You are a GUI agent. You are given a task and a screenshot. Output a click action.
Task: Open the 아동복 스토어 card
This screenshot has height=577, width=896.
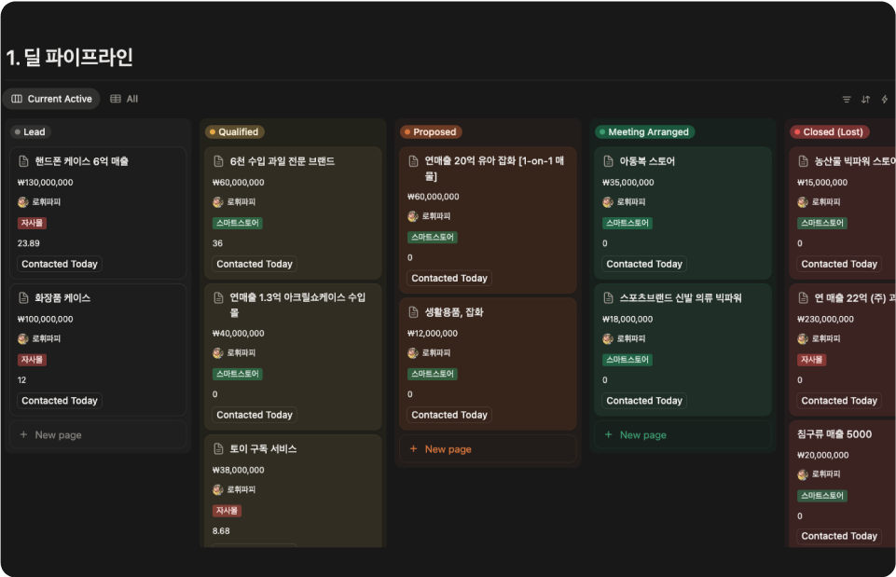pyautogui.click(x=682, y=213)
